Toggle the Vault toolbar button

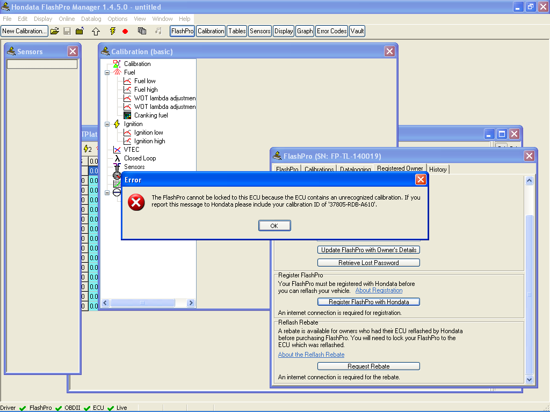click(357, 31)
